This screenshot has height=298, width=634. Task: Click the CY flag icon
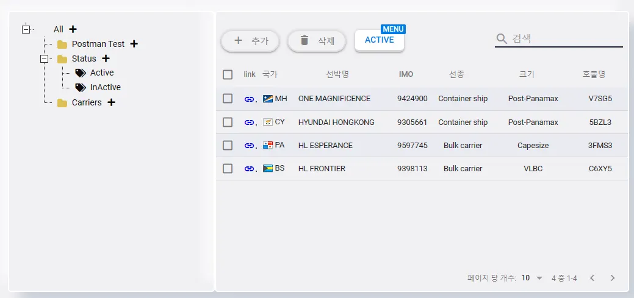pyautogui.click(x=268, y=122)
